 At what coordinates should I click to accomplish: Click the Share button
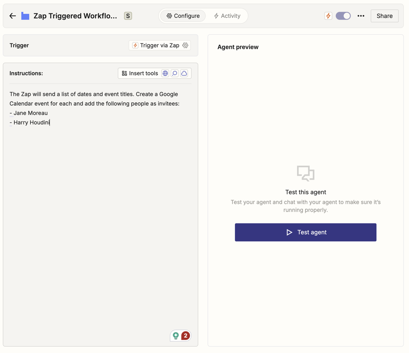384,16
